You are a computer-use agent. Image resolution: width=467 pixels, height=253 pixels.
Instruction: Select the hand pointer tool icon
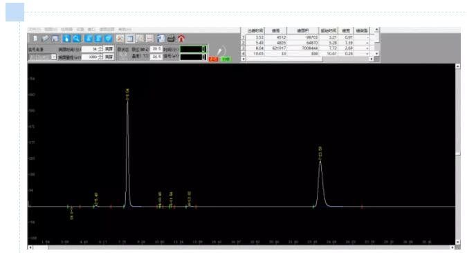click(66, 39)
